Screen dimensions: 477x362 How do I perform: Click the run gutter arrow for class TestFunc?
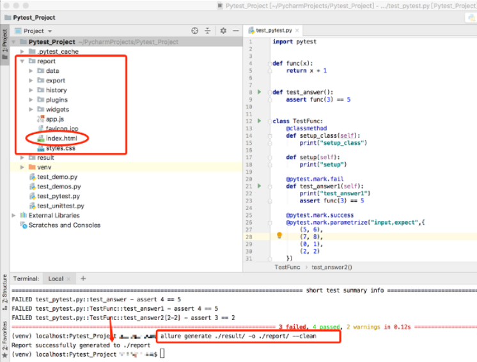259,121
